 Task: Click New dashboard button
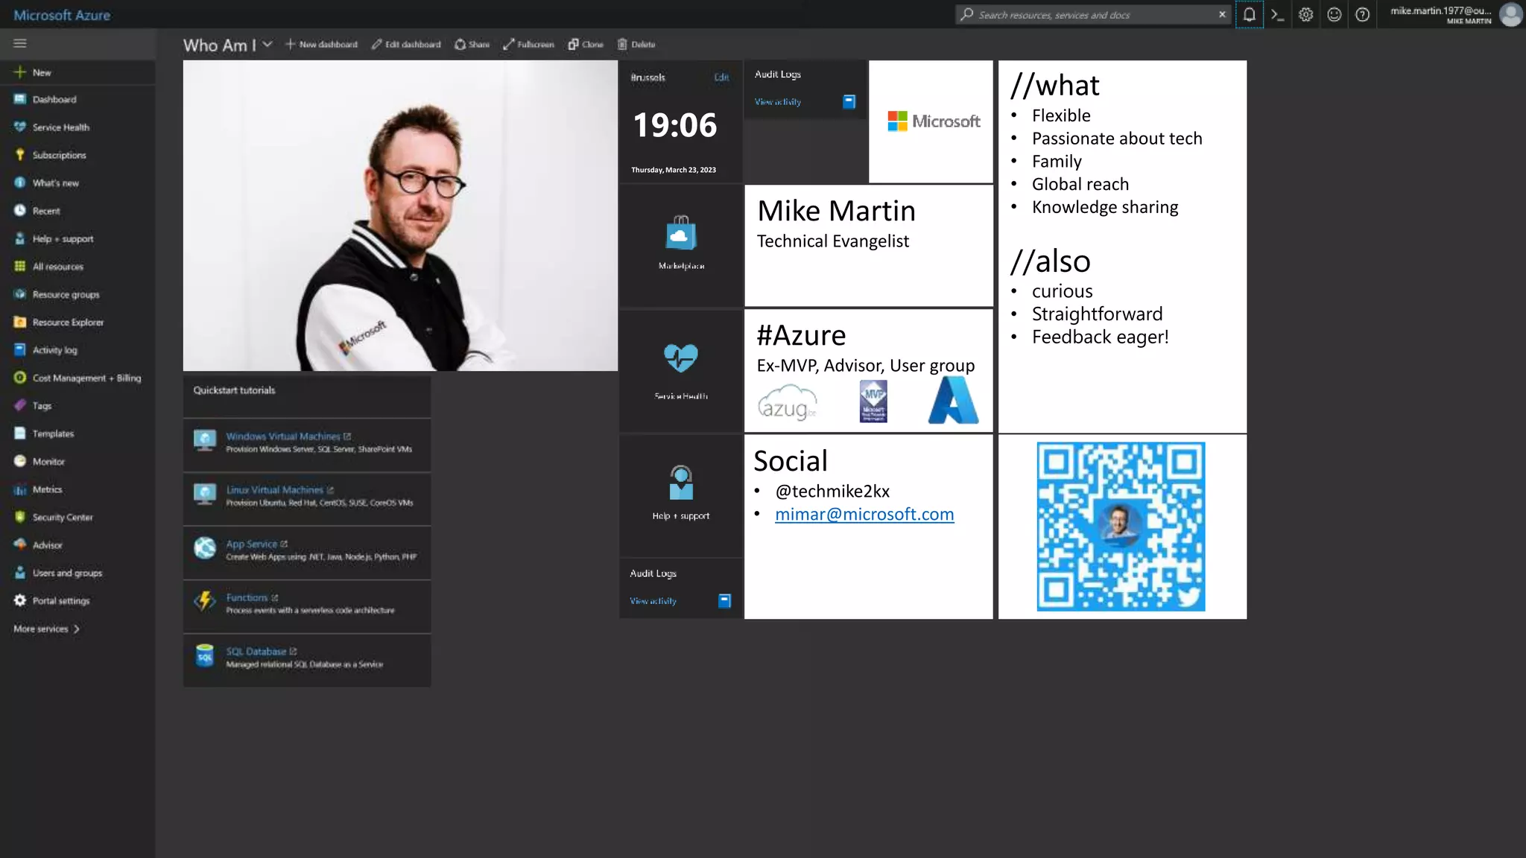point(321,45)
